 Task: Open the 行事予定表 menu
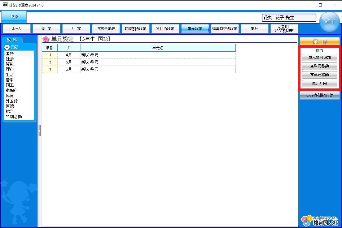pos(106,29)
